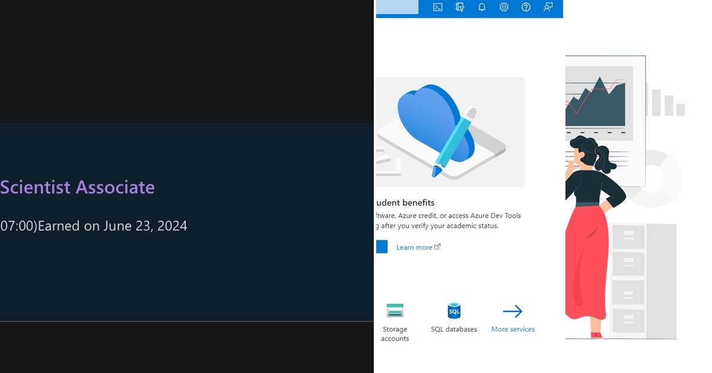Click the Storage accounts label

click(x=395, y=333)
